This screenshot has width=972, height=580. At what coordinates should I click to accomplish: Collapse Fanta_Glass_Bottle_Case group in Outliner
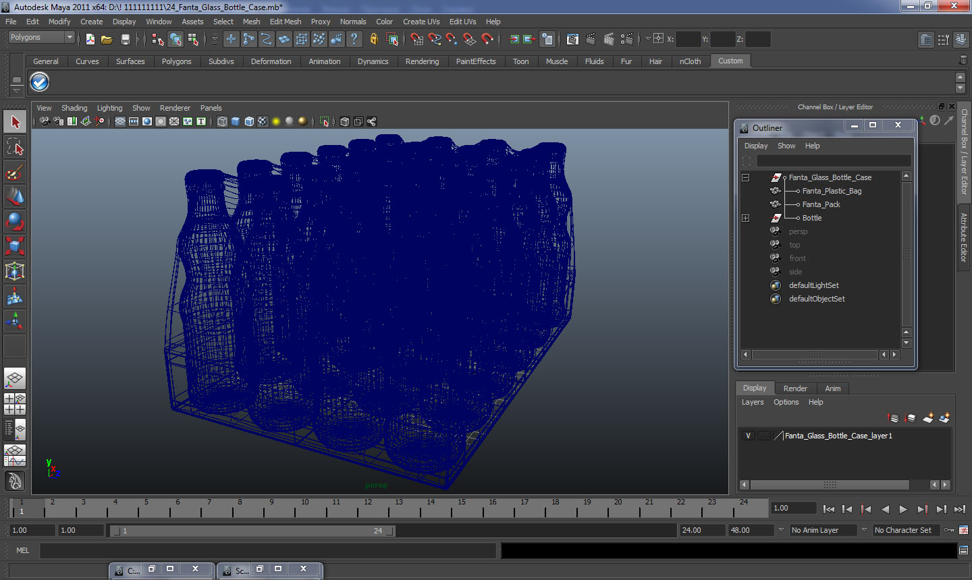tap(745, 177)
